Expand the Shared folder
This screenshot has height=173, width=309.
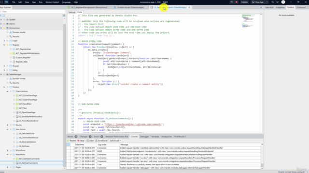(4, 66)
